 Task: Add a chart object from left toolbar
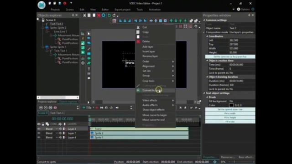point(83,33)
